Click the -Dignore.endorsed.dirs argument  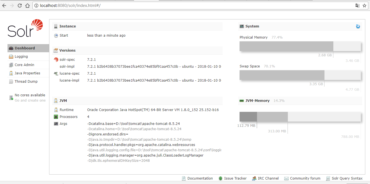click(108, 134)
